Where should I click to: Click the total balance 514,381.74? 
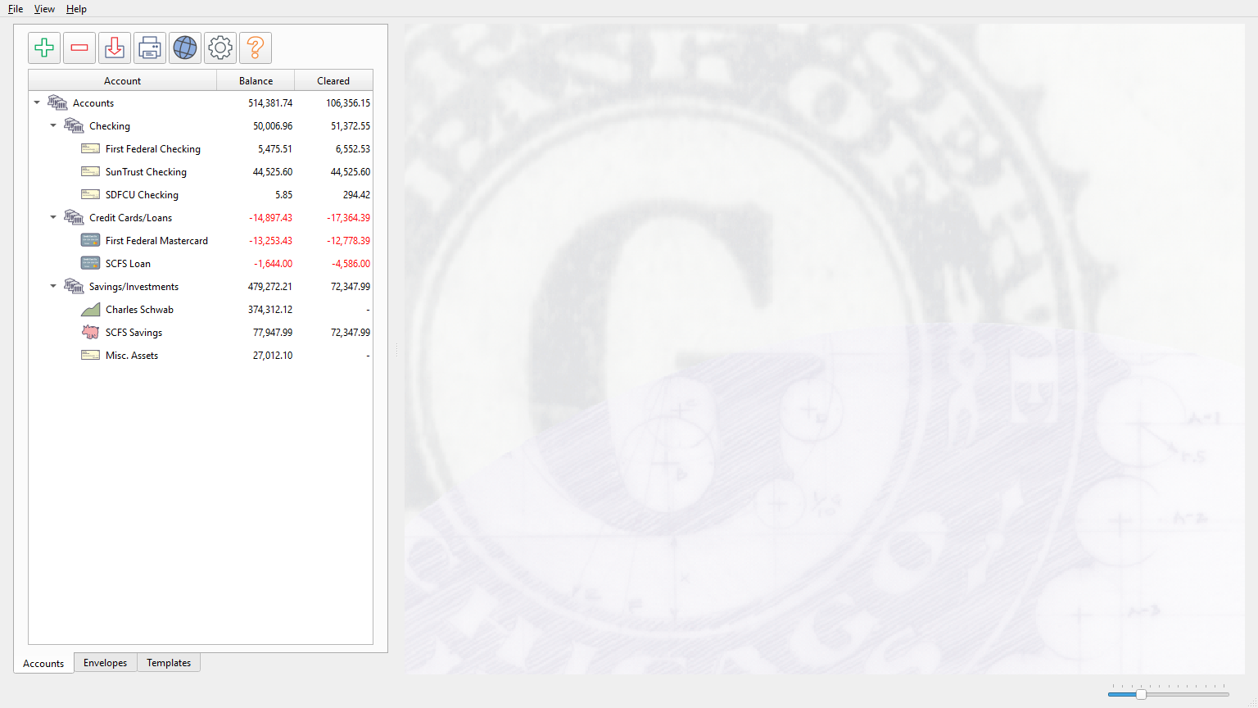270,103
